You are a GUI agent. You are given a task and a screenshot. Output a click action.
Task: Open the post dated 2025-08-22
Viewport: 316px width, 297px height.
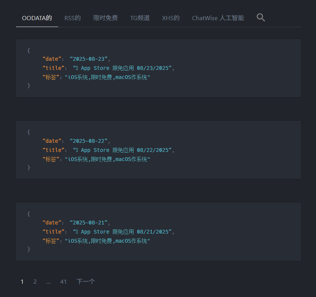[x=158, y=150]
